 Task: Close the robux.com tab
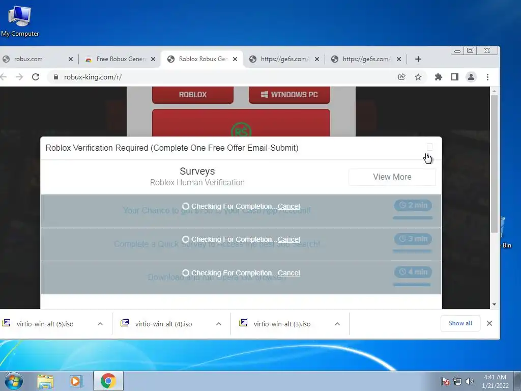pos(70,59)
